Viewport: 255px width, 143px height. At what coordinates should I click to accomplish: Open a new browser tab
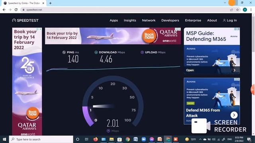pyautogui.click(x=50, y=3)
